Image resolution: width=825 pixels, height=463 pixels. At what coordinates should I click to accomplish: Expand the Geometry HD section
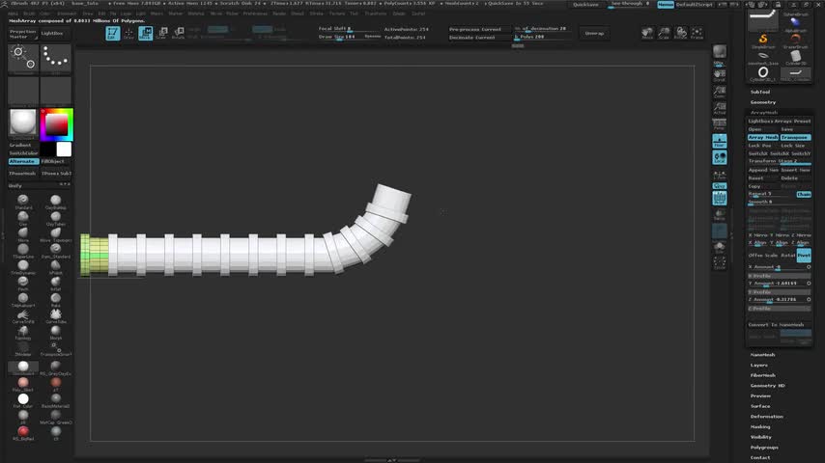[x=768, y=386]
